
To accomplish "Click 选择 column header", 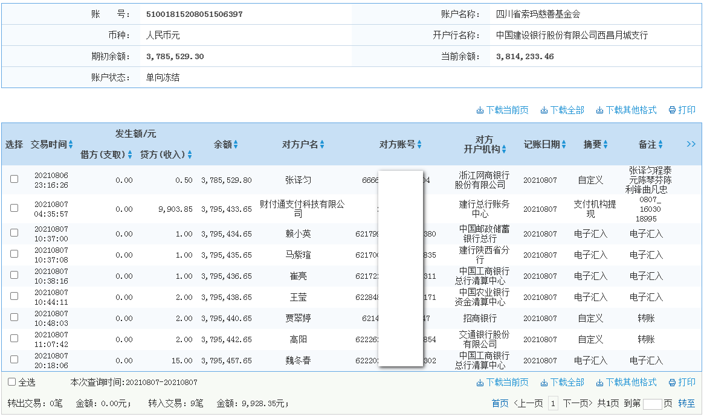I will click(14, 145).
